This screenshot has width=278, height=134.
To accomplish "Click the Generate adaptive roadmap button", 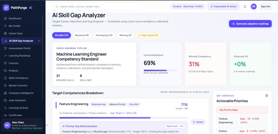I will [x=250, y=24].
